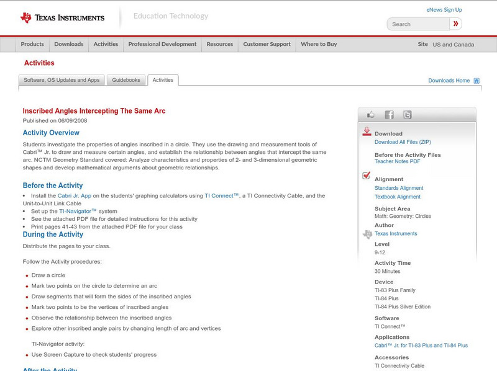Screen dimensions: 497x371
Task: Click the Texas Instruments author link
Action: point(396,234)
